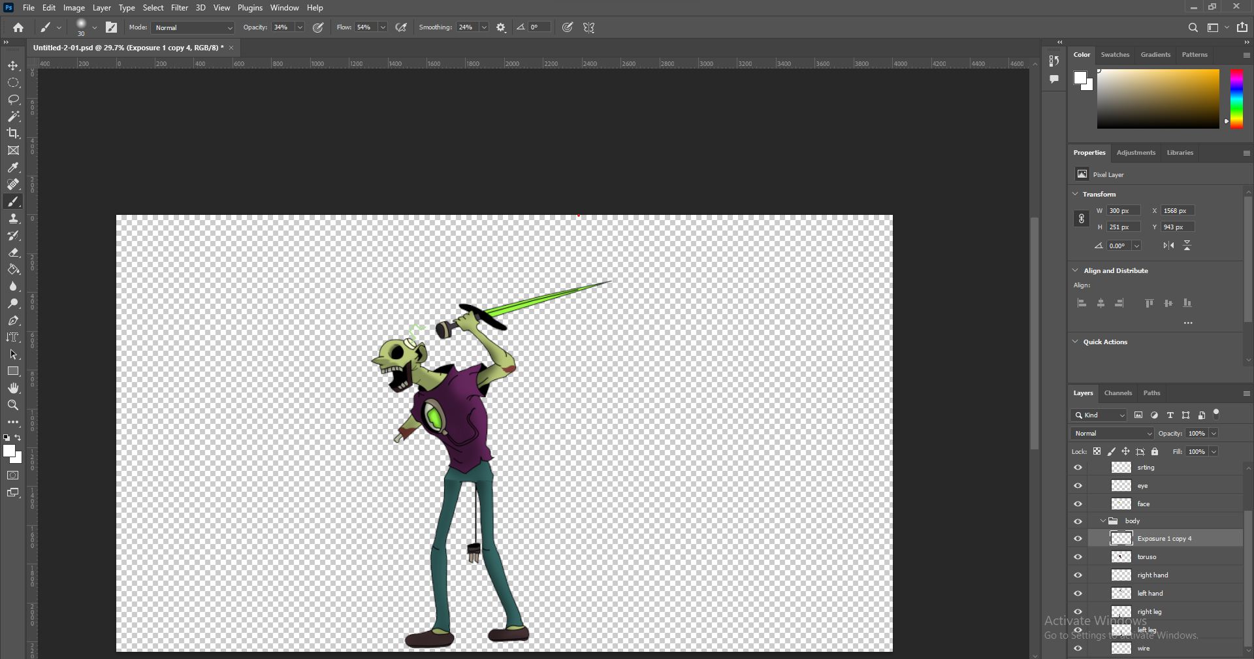This screenshot has height=659, width=1254.
Task: Open smoothing options gear
Action: coord(501,27)
